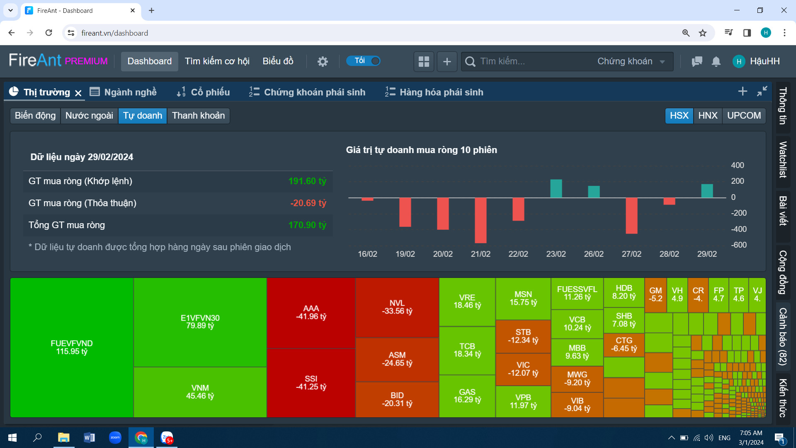Select the HNX exchange option
Image resolution: width=796 pixels, height=448 pixels.
(707, 115)
